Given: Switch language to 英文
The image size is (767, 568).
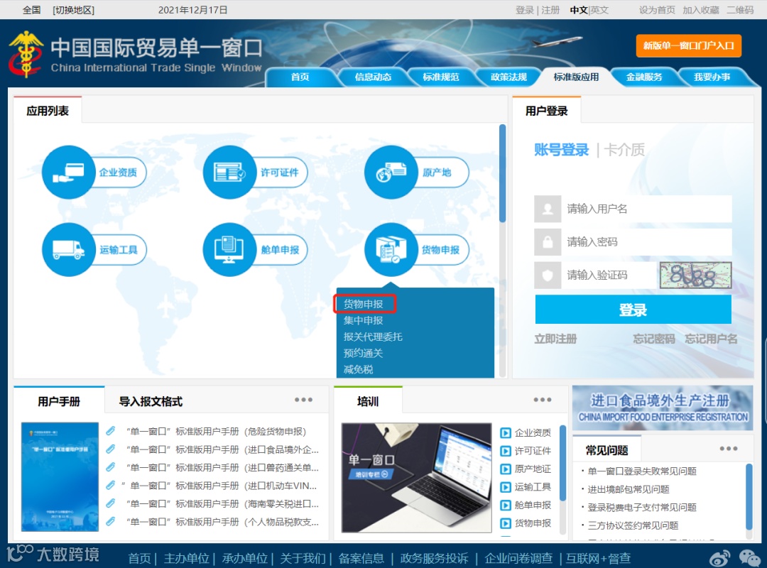Looking at the screenshot, I should pos(599,10).
